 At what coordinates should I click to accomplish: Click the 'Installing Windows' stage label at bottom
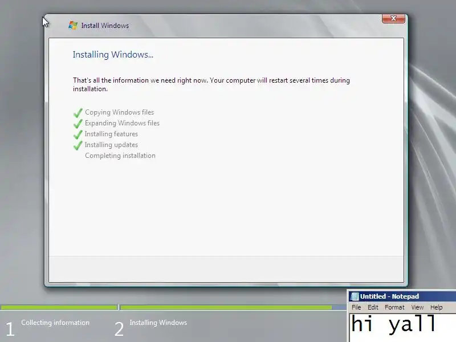pyautogui.click(x=158, y=323)
